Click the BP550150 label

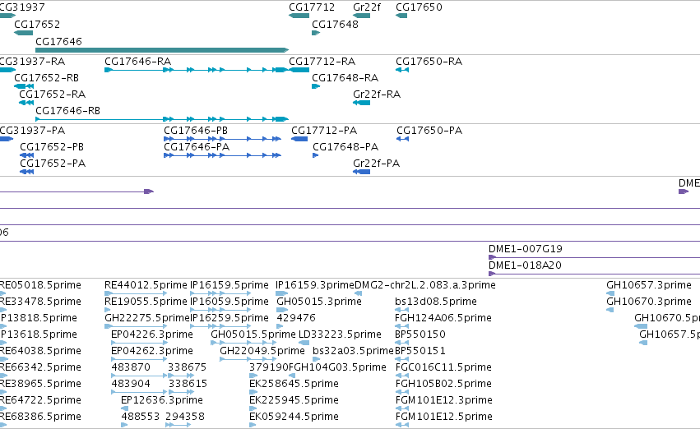point(420,334)
